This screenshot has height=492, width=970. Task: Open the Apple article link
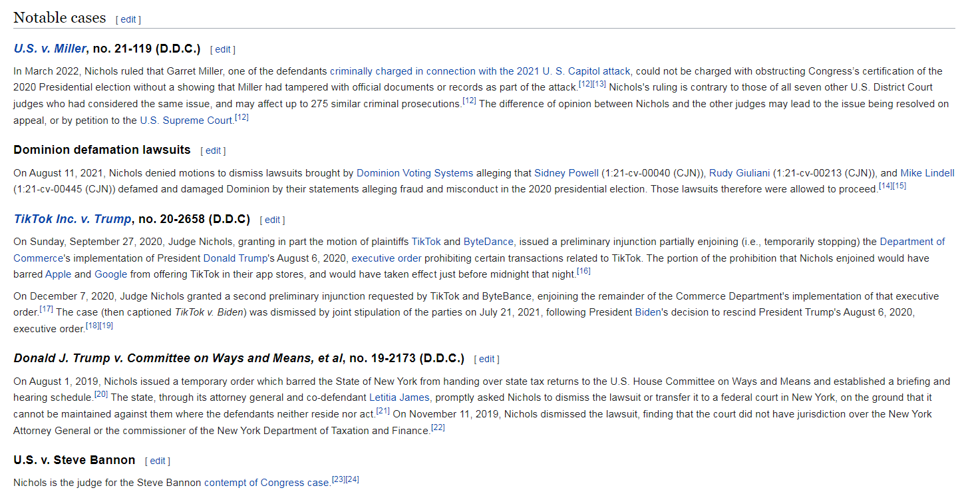[59, 274]
